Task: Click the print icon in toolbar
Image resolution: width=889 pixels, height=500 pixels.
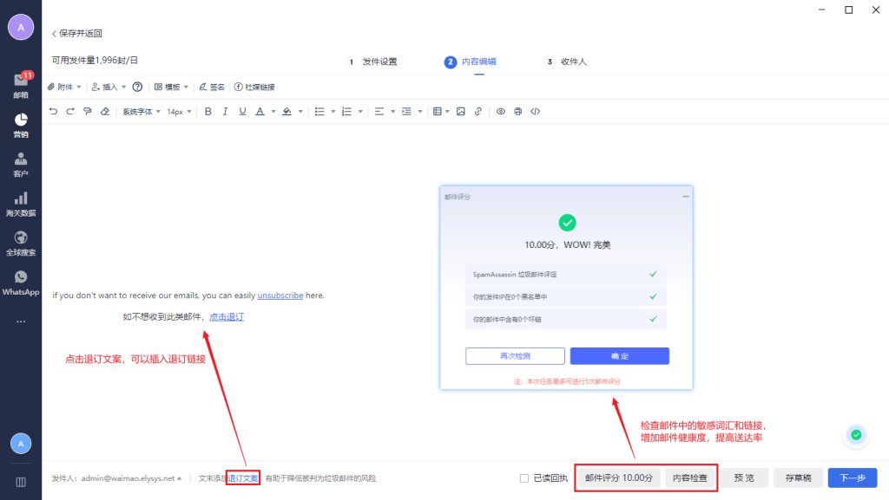Action: [x=518, y=112]
